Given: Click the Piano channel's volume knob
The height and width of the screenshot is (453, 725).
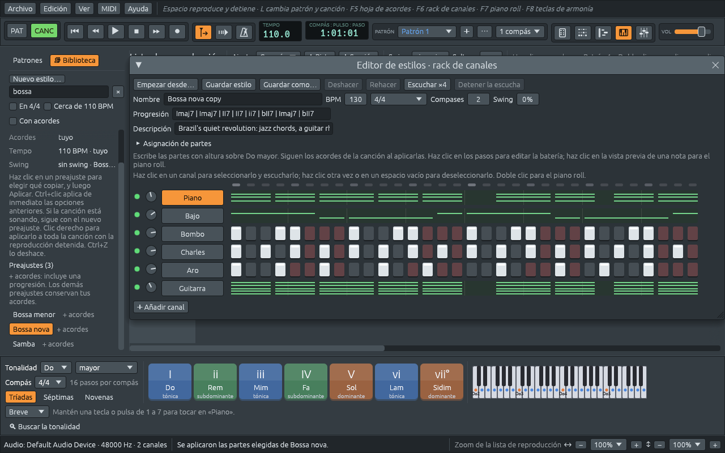Looking at the screenshot, I should tap(151, 197).
